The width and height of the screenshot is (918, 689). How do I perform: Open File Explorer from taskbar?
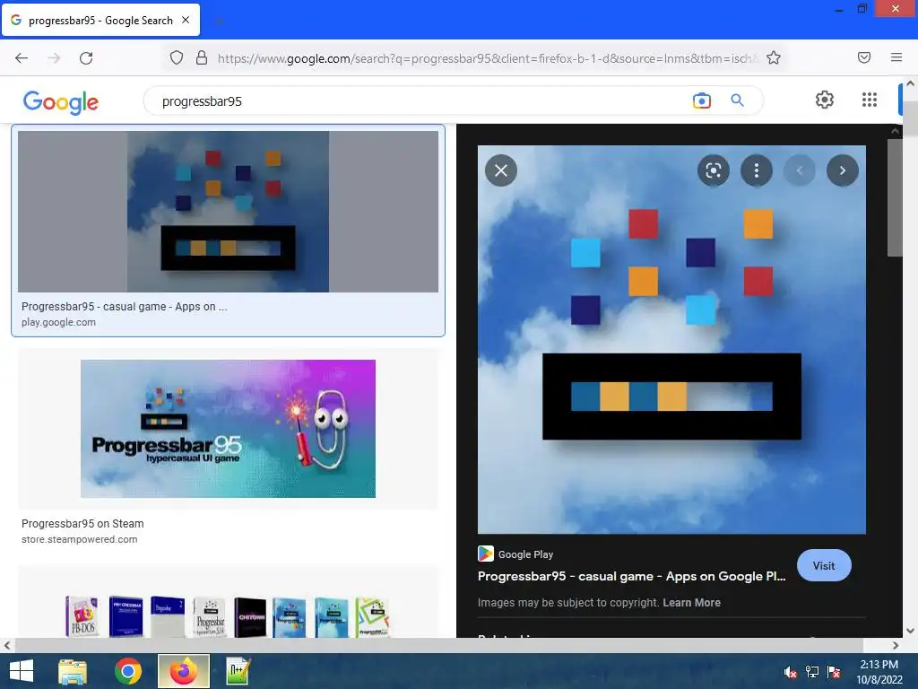[x=73, y=671]
